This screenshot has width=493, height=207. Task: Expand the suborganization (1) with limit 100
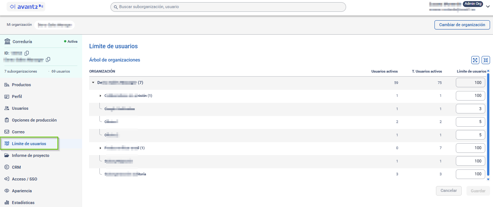click(x=100, y=96)
